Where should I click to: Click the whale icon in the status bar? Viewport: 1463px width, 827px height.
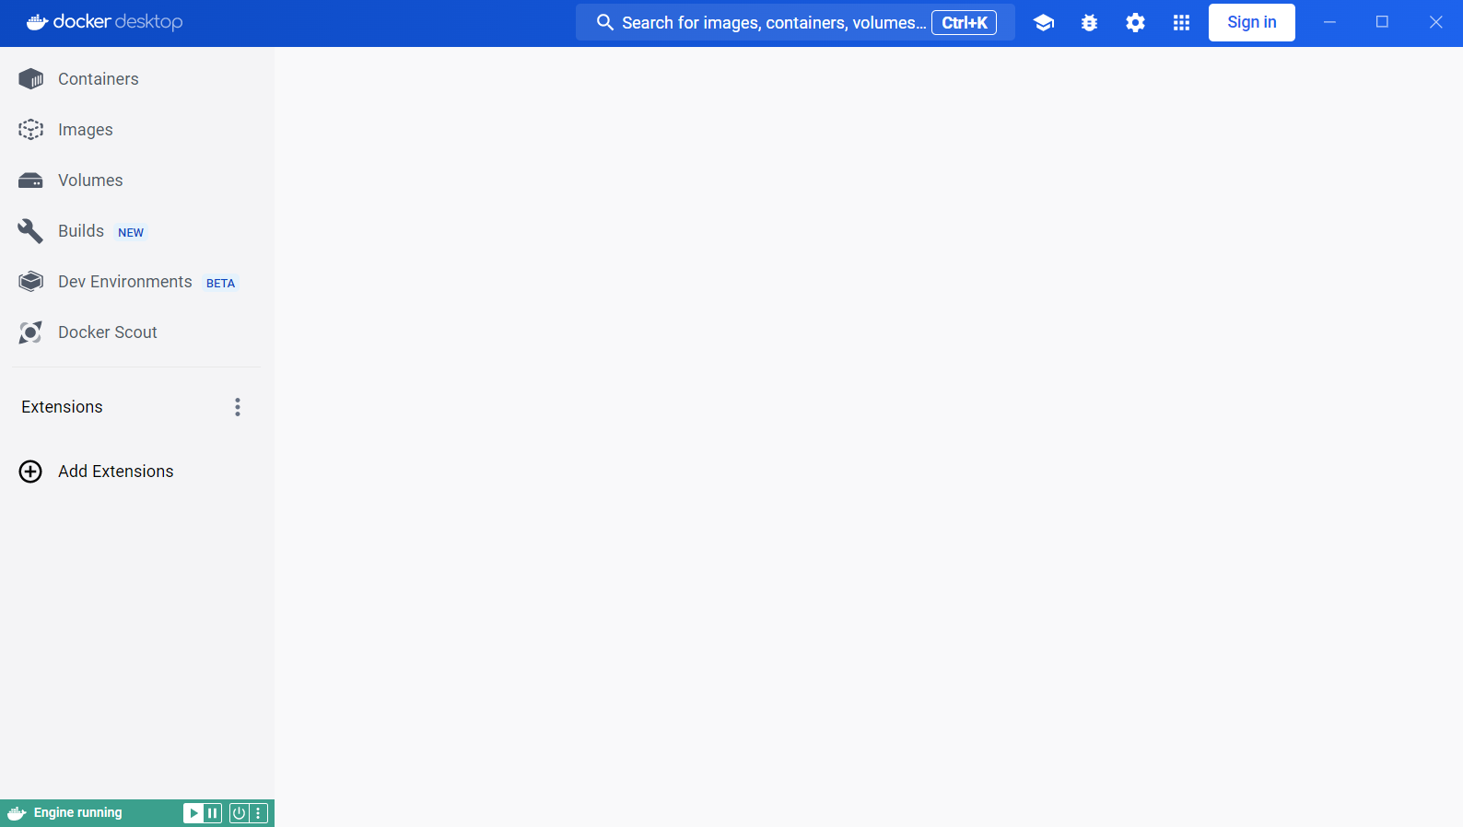click(x=17, y=813)
